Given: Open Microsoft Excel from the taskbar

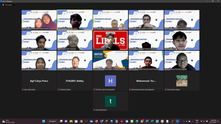Looking at the screenshot, I should (152, 121).
